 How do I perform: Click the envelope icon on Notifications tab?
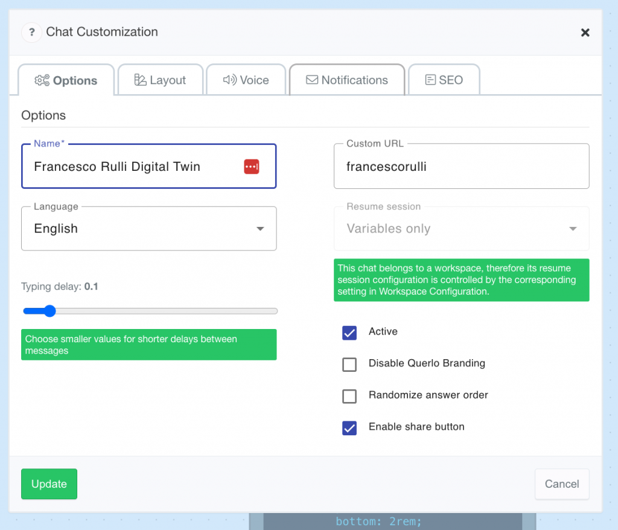(x=312, y=80)
